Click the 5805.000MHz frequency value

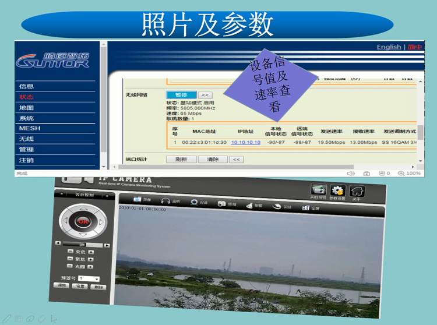(198, 108)
